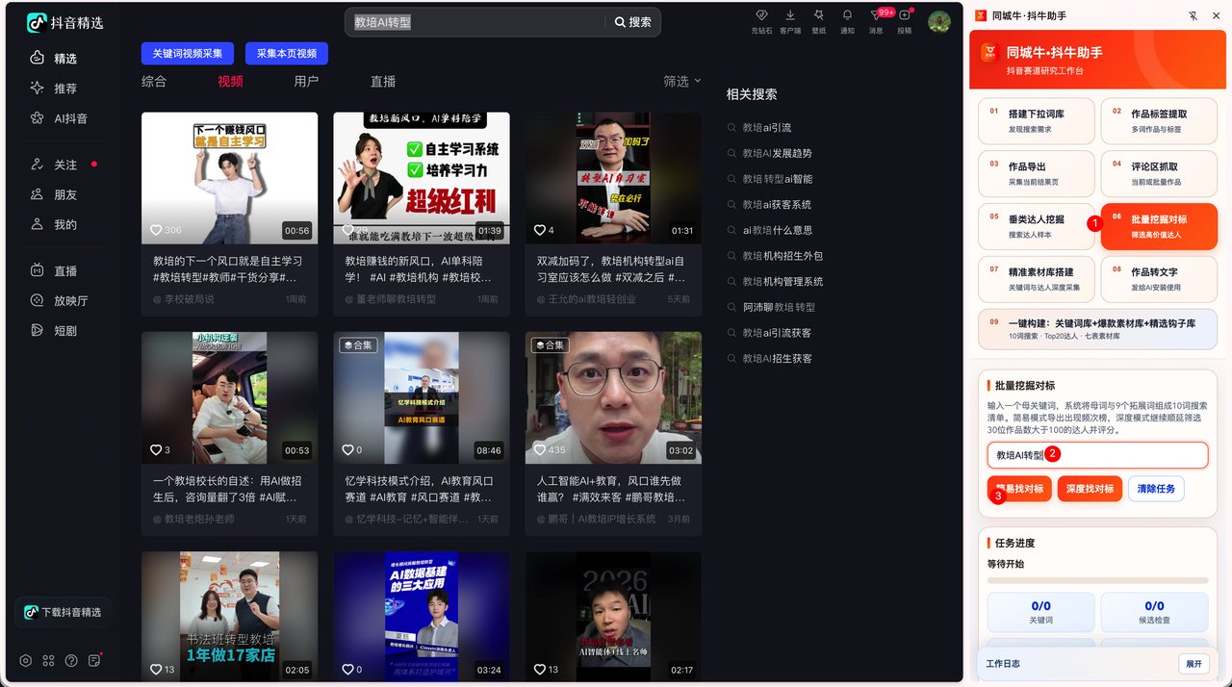Open author @李校破局说
The height and width of the screenshot is (687, 1232).
[184, 299]
